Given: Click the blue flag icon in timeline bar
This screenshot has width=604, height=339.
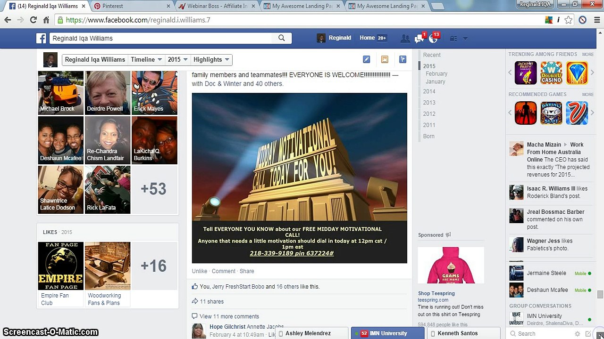Looking at the screenshot, I should click(x=403, y=59).
